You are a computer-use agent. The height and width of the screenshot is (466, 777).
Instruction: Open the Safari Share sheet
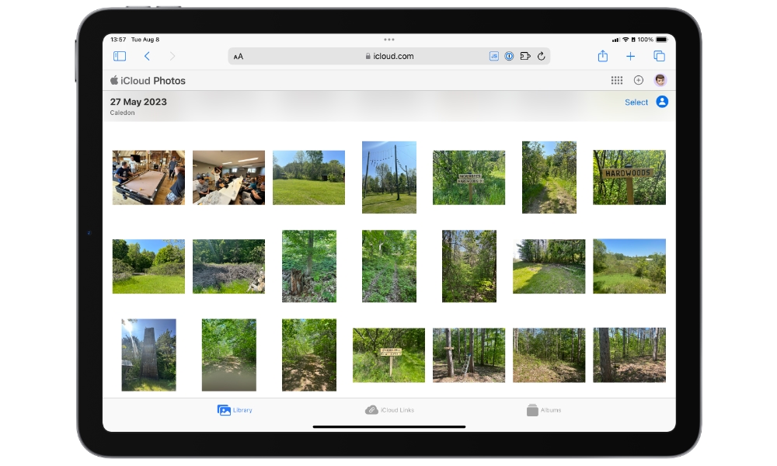(x=602, y=56)
